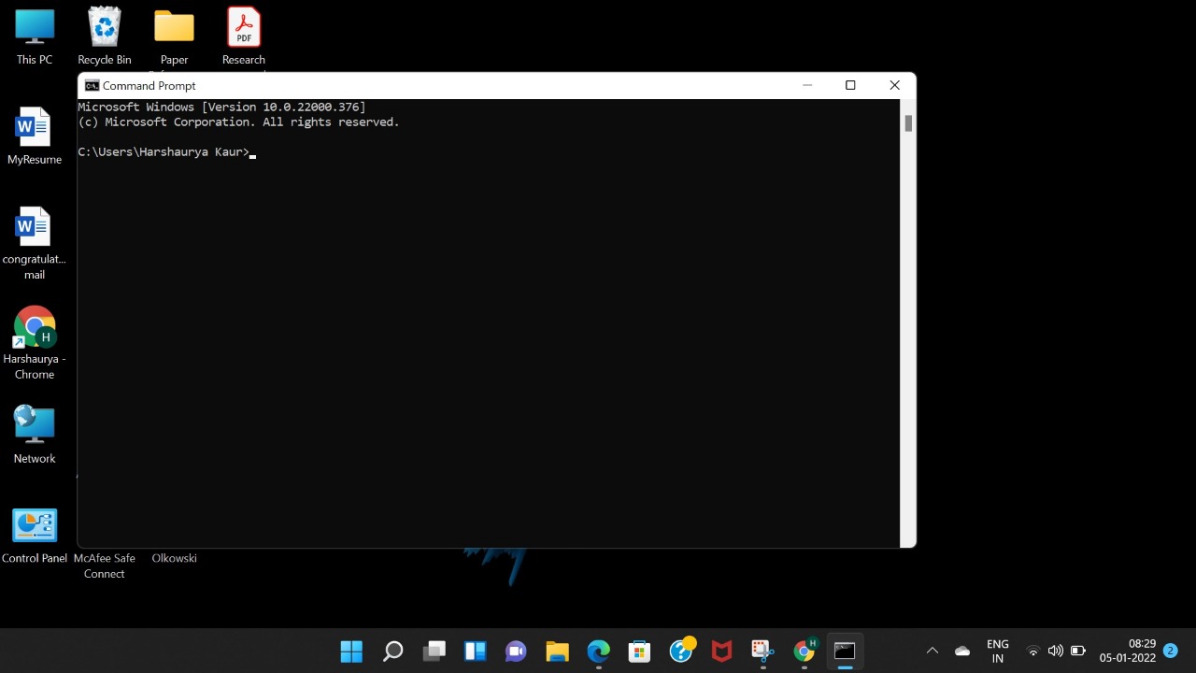
Task: Open volume control from the system tray
Action: [x=1056, y=651]
